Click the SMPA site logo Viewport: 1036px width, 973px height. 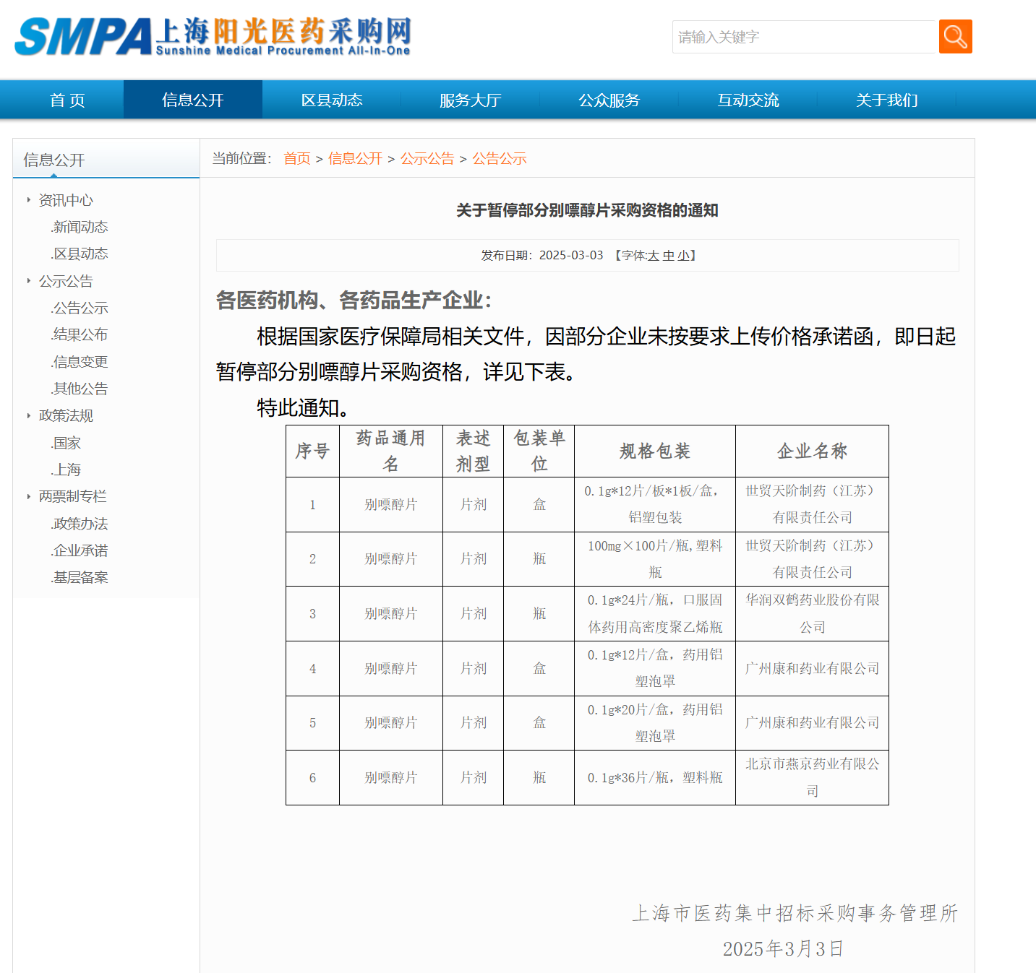pyautogui.click(x=213, y=37)
